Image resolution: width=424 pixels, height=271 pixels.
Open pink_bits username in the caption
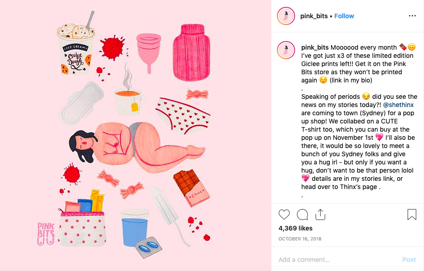click(x=315, y=47)
